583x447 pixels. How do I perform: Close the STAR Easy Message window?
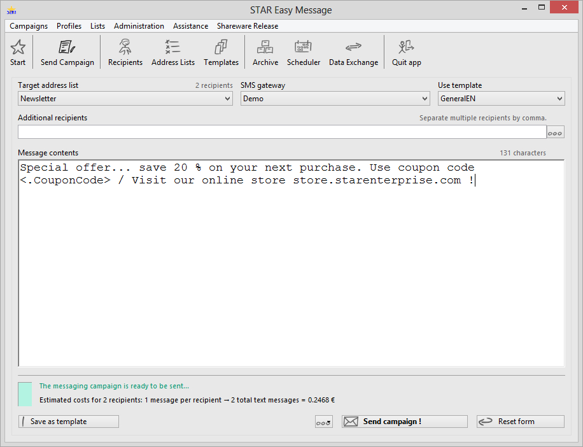[x=564, y=8]
